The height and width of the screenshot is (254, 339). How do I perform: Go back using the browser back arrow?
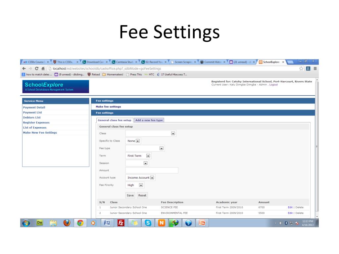24,68
